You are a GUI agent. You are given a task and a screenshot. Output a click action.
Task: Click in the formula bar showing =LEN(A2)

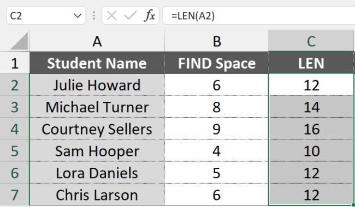pyautogui.click(x=259, y=16)
